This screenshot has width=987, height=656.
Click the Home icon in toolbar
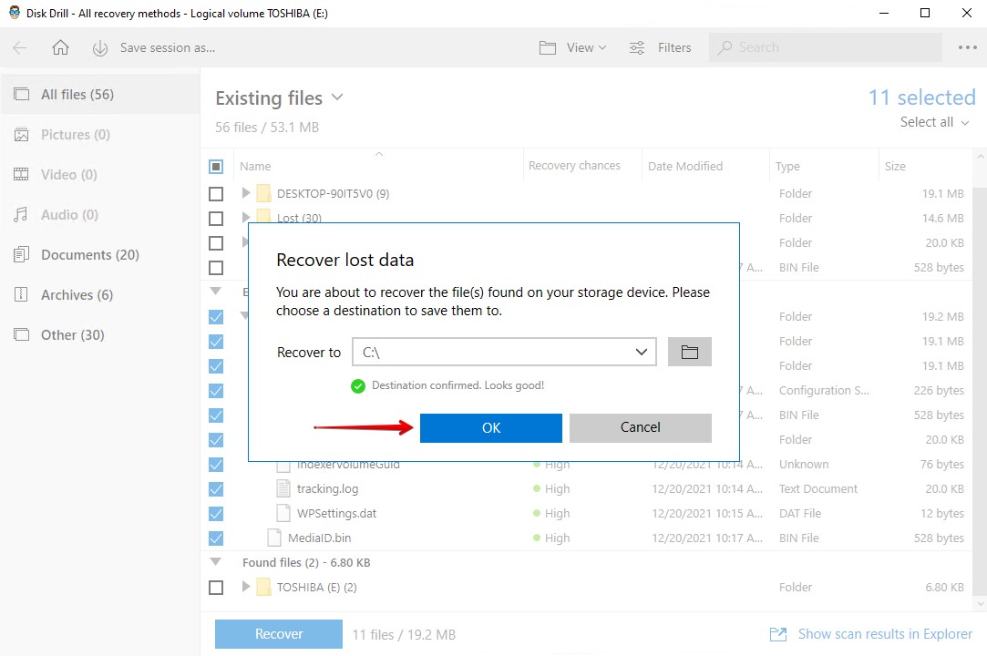(x=60, y=48)
